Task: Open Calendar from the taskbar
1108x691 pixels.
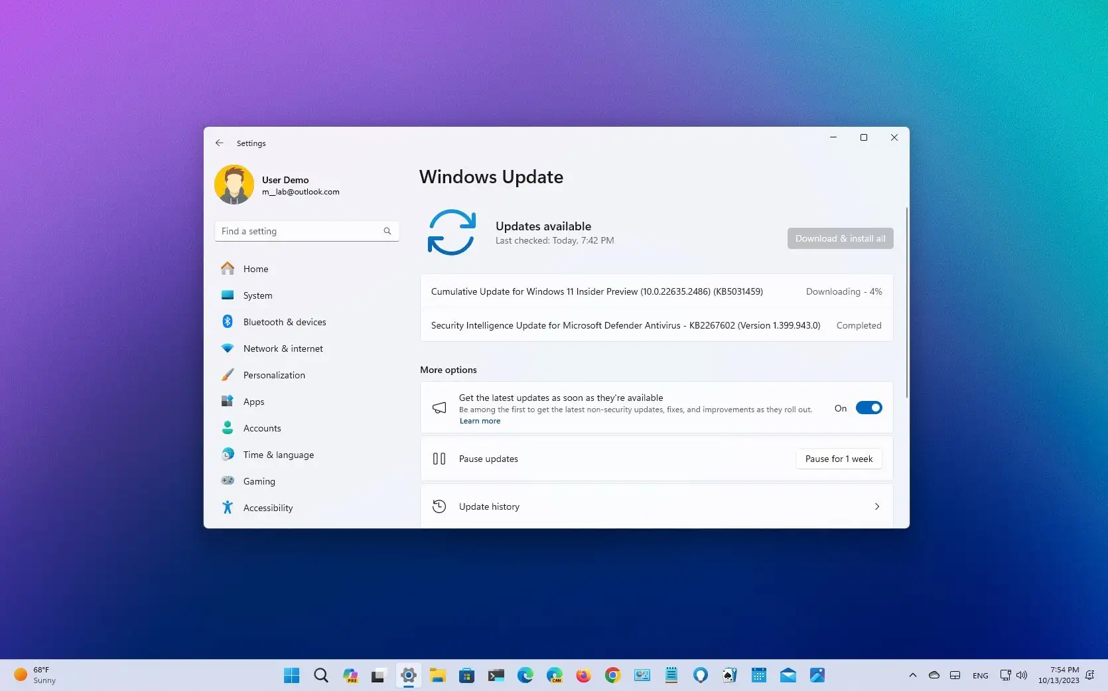Action: (759, 675)
